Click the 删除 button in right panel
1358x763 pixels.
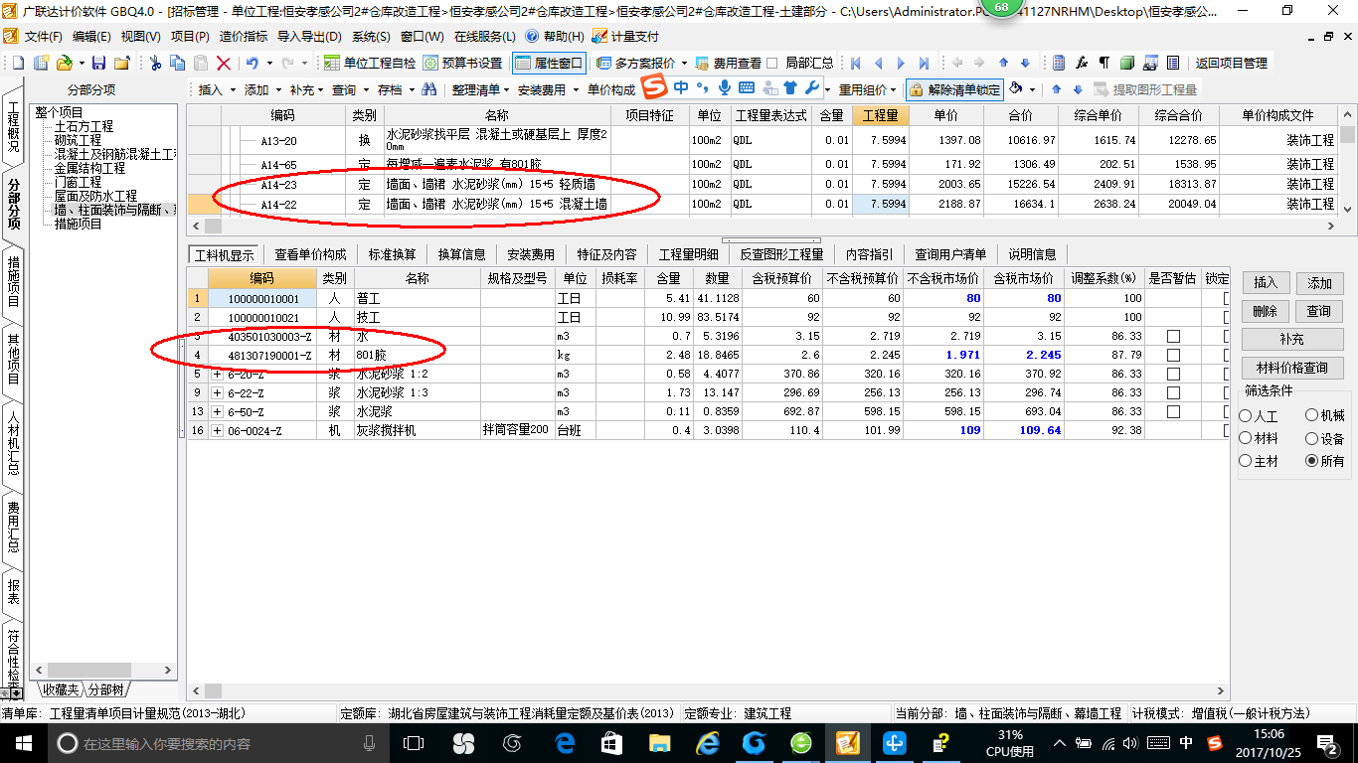click(1265, 311)
